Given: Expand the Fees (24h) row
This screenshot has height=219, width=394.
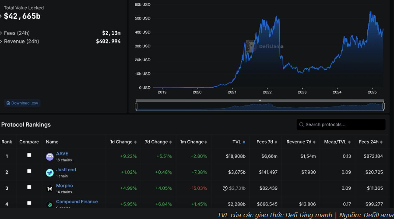Looking at the screenshot, I should tap(1, 33).
